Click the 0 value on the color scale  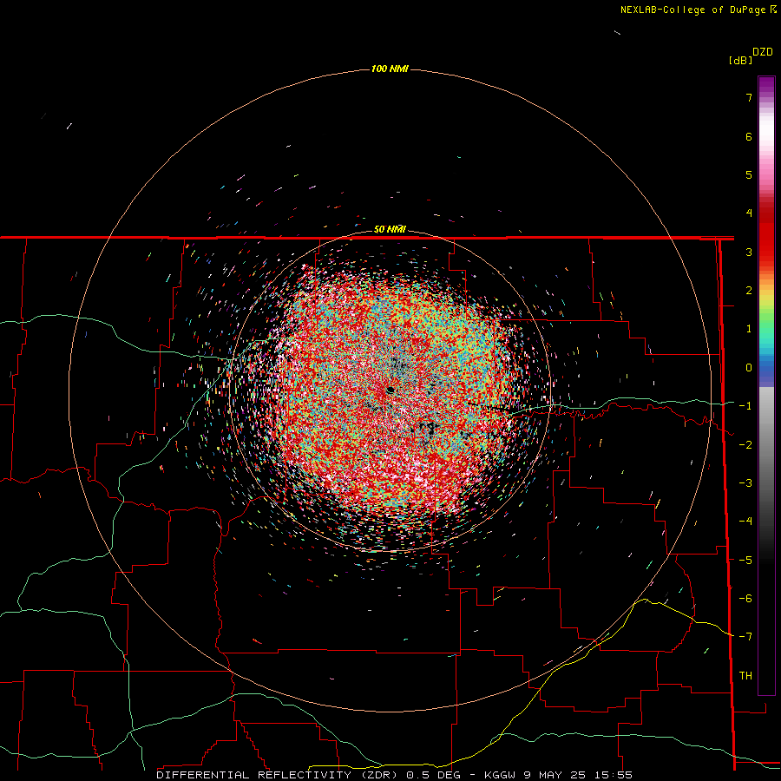[x=749, y=368]
